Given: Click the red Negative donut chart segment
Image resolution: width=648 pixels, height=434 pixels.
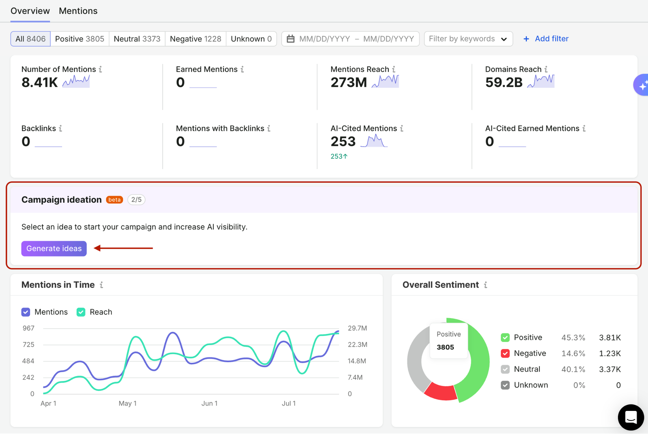Looking at the screenshot, I should (x=441, y=392).
